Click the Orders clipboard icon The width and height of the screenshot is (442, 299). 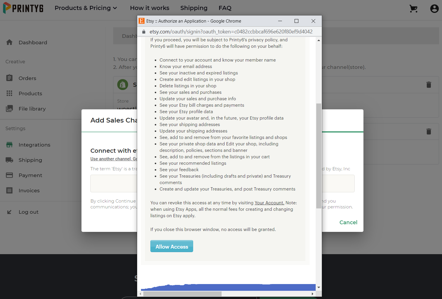pyautogui.click(x=9, y=78)
